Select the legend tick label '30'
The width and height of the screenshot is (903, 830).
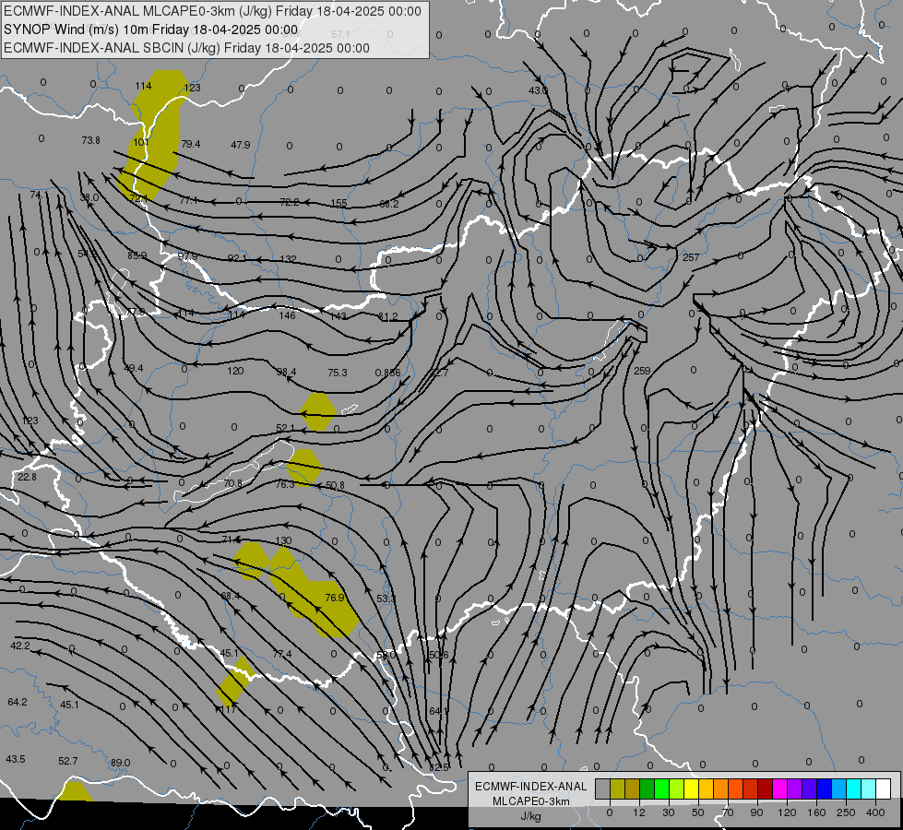(x=669, y=812)
